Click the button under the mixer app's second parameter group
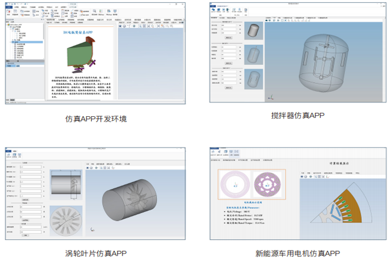 [x=228, y=63]
